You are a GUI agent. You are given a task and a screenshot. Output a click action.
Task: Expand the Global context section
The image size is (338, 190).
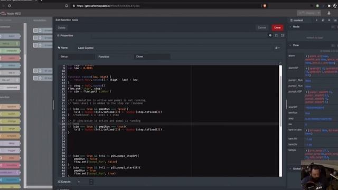290,169
